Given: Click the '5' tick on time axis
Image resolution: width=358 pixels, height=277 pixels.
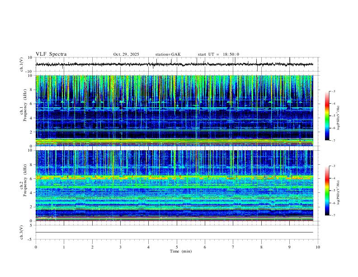Looking at the screenshot, I should coord(177,247).
